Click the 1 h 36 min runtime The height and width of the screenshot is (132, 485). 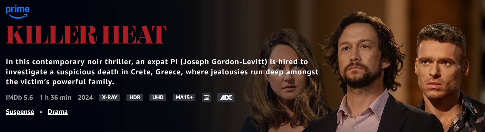click(55, 98)
